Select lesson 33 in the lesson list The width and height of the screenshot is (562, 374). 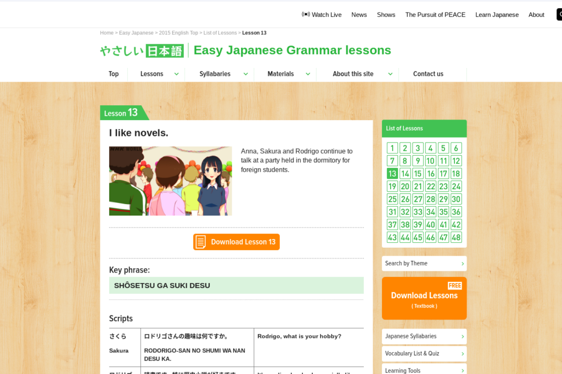click(418, 212)
